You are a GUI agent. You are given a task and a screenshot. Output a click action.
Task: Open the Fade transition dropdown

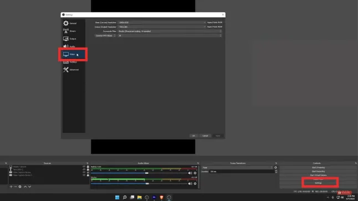237,167
